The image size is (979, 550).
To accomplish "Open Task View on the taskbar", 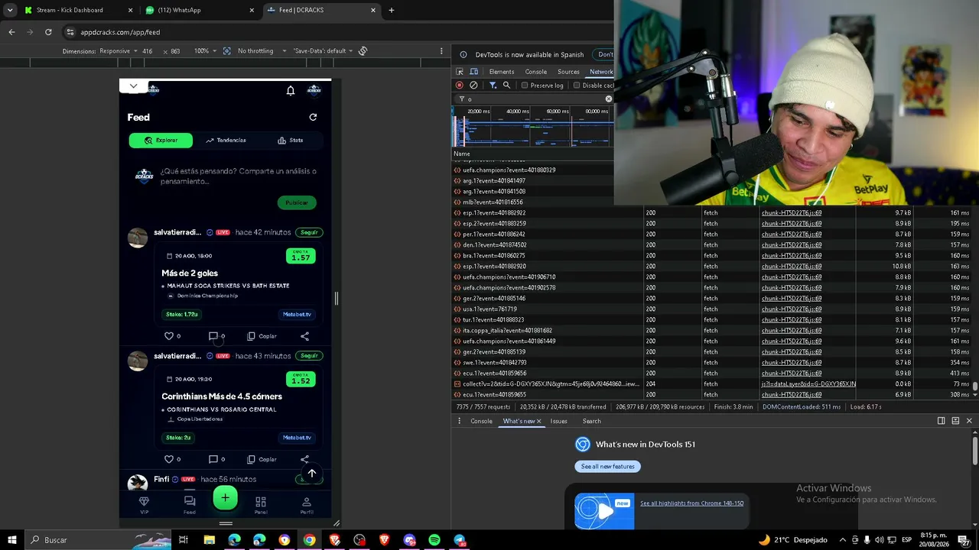I will click(x=184, y=540).
